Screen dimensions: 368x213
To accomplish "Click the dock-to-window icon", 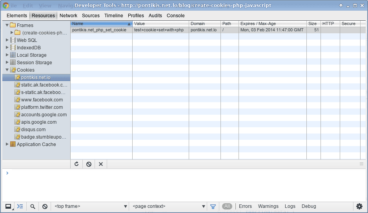I will point(9,206).
